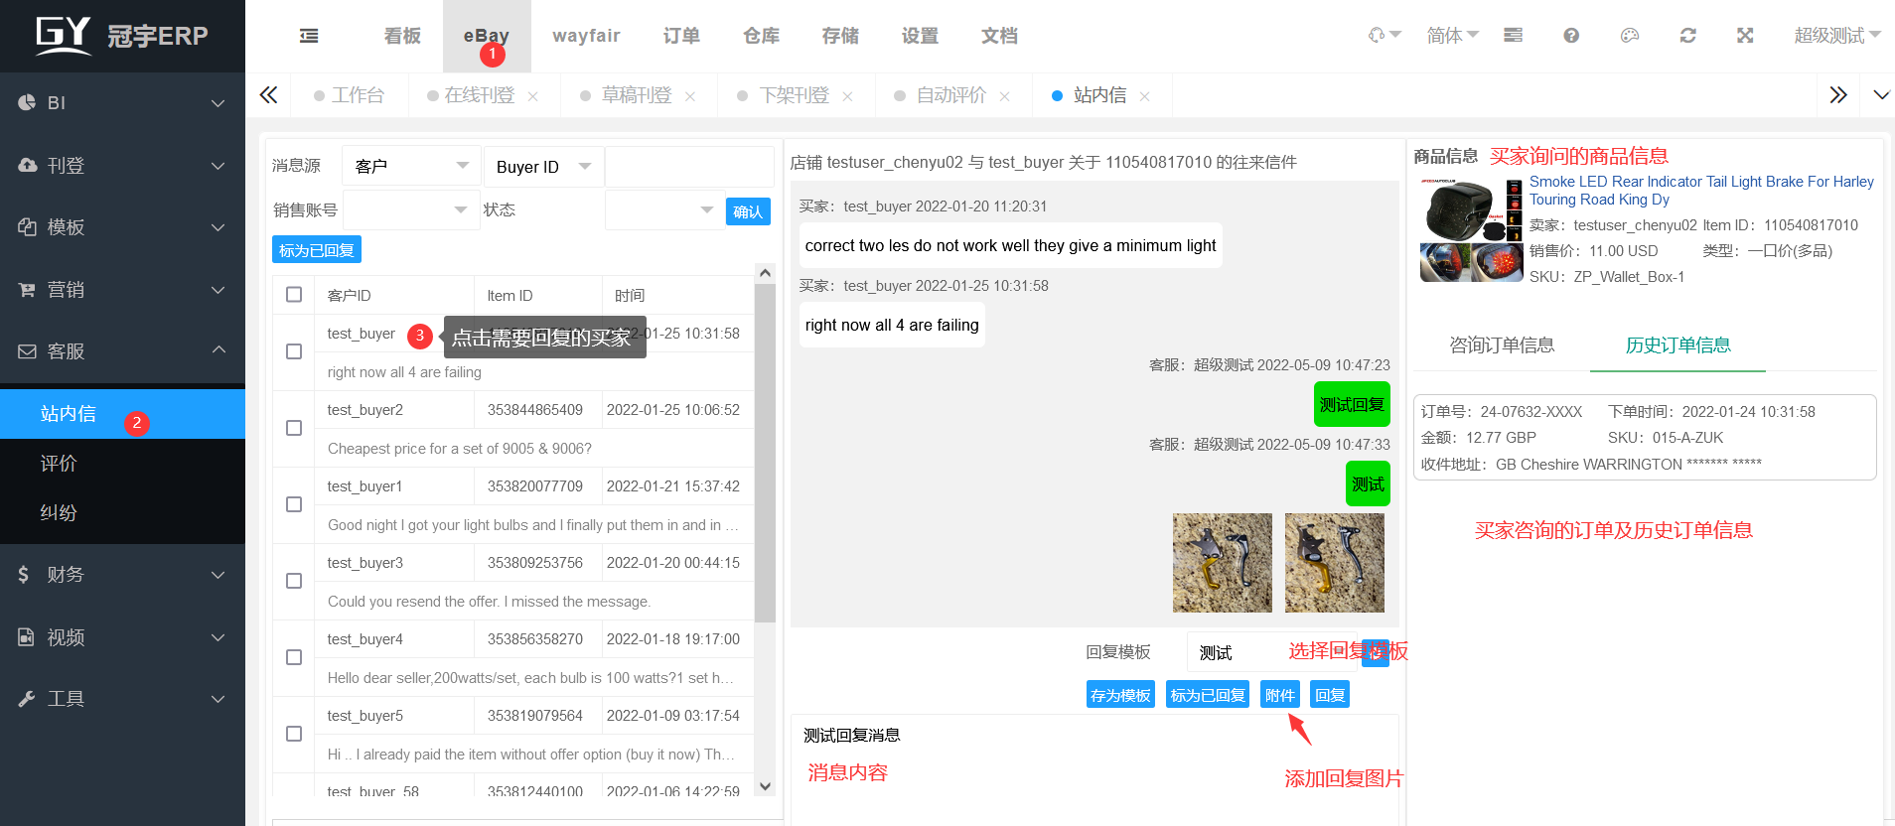
Task: Close the 在线刊登 tab
Action: pos(533,96)
